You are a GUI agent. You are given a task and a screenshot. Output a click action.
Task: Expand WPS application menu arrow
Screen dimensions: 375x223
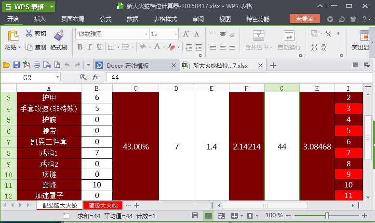[52, 7]
